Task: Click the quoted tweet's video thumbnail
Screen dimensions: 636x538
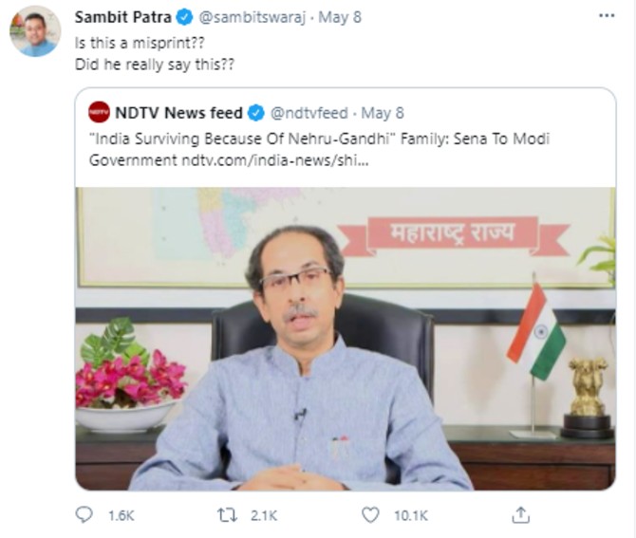Action: coord(346,337)
